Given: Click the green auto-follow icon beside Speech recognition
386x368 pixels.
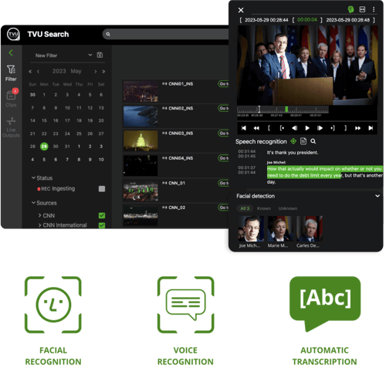Looking at the screenshot, I should click(293, 141).
